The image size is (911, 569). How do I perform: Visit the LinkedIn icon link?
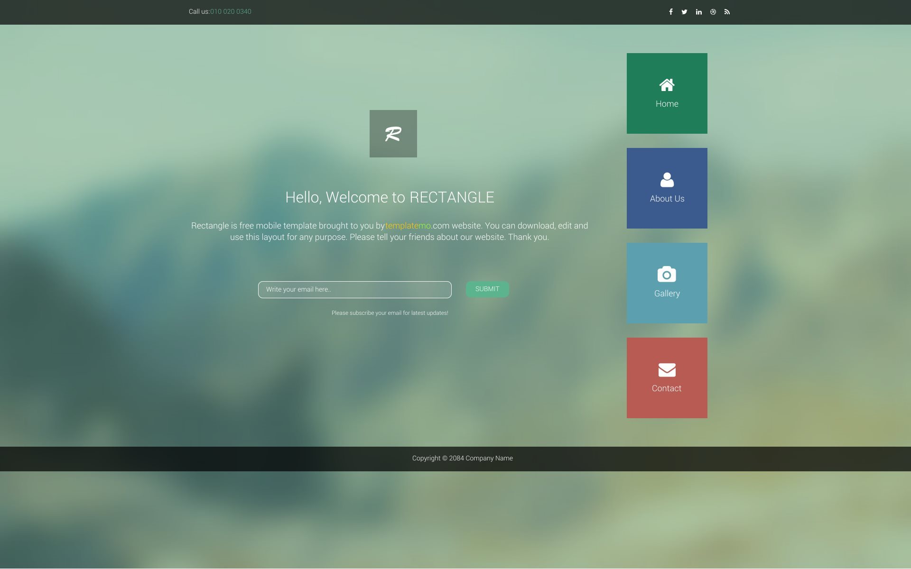[698, 12]
